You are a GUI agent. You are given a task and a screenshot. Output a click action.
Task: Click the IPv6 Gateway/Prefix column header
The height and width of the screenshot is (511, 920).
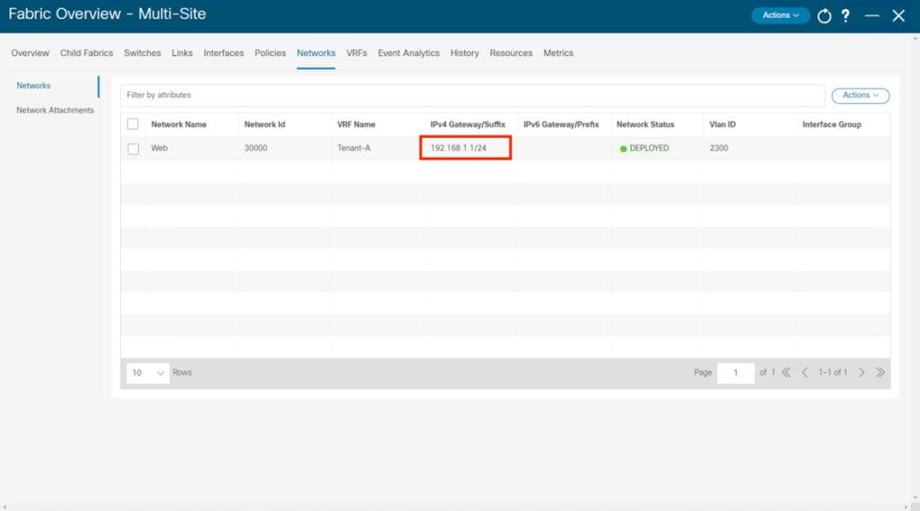[561, 124]
